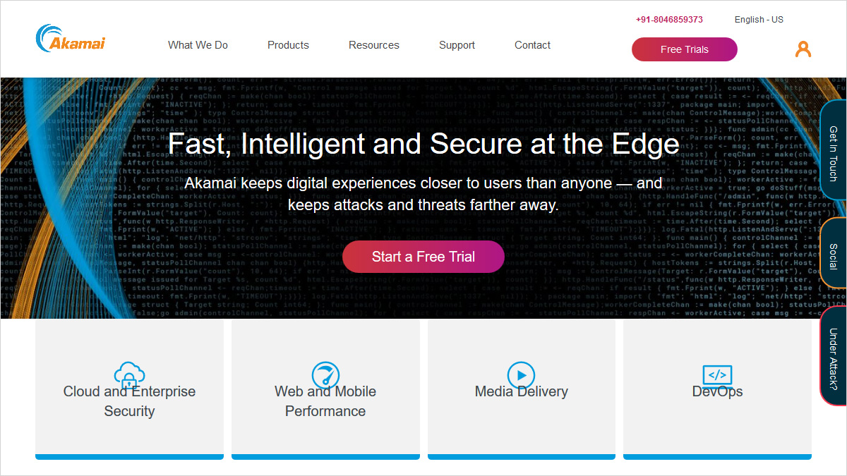Click the Media Delivery play icon

click(x=521, y=374)
